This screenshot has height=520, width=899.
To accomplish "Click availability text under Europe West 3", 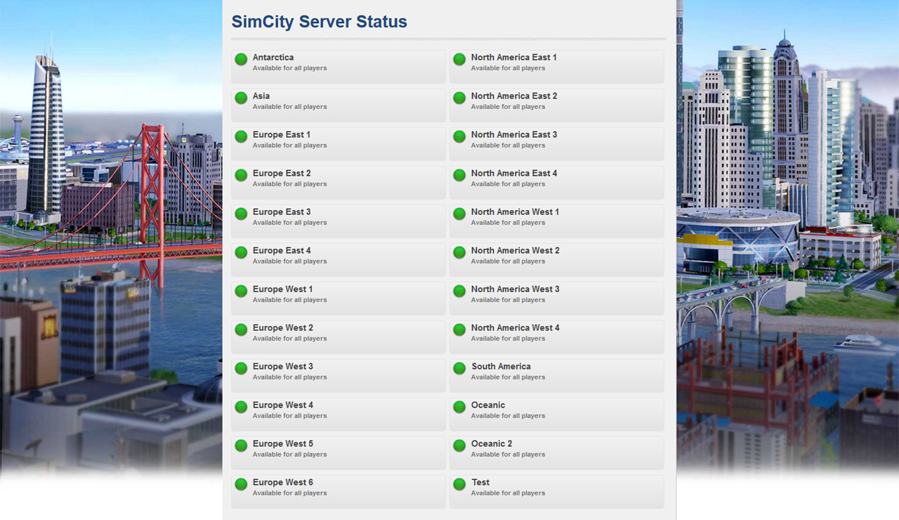I will [289, 377].
